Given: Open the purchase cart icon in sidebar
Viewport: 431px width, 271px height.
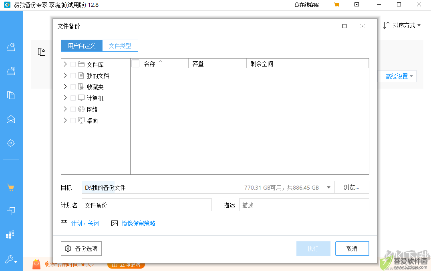Looking at the screenshot, I should pyautogui.click(x=11, y=188).
